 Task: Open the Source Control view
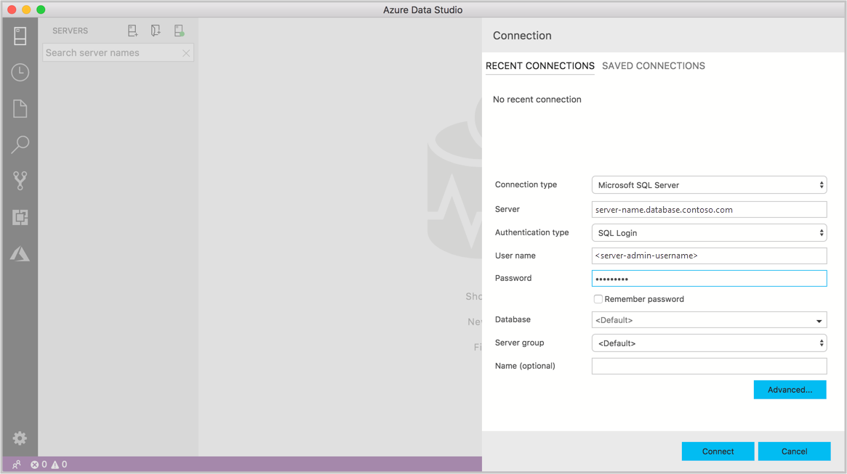pos(20,181)
